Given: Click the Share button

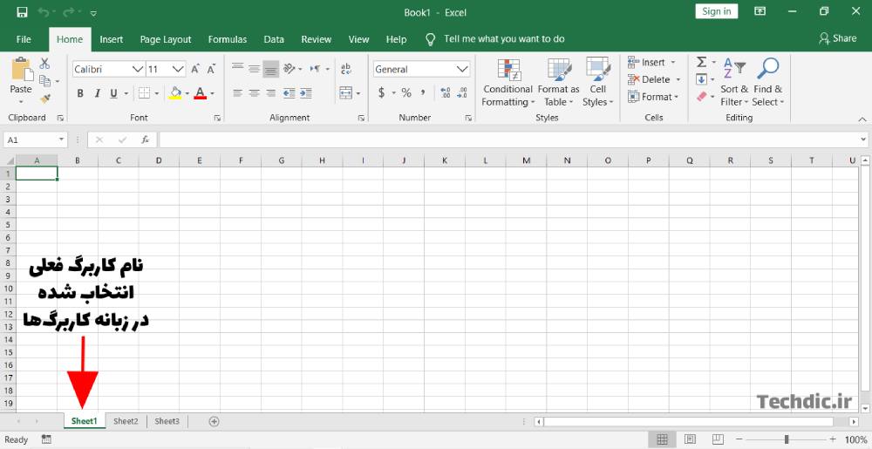Looking at the screenshot, I should [837, 38].
